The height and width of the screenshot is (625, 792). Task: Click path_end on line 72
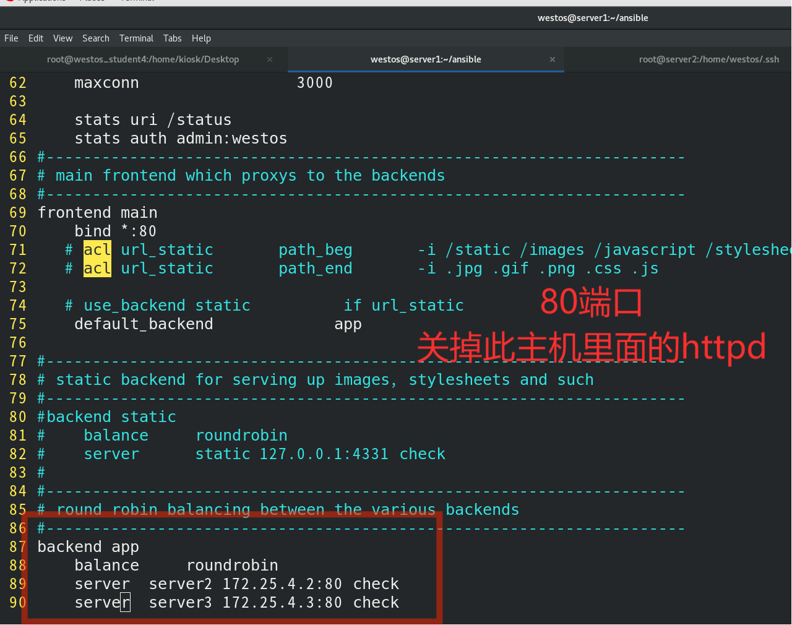coord(316,269)
